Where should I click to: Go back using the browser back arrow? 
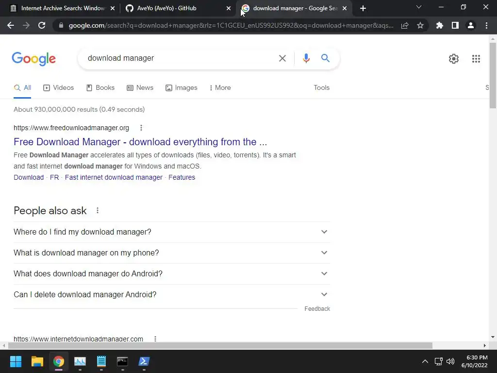click(x=11, y=25)
